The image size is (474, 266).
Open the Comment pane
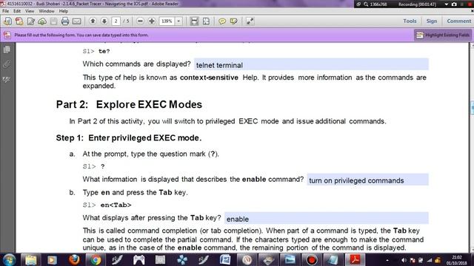click(x=458, y=21)
